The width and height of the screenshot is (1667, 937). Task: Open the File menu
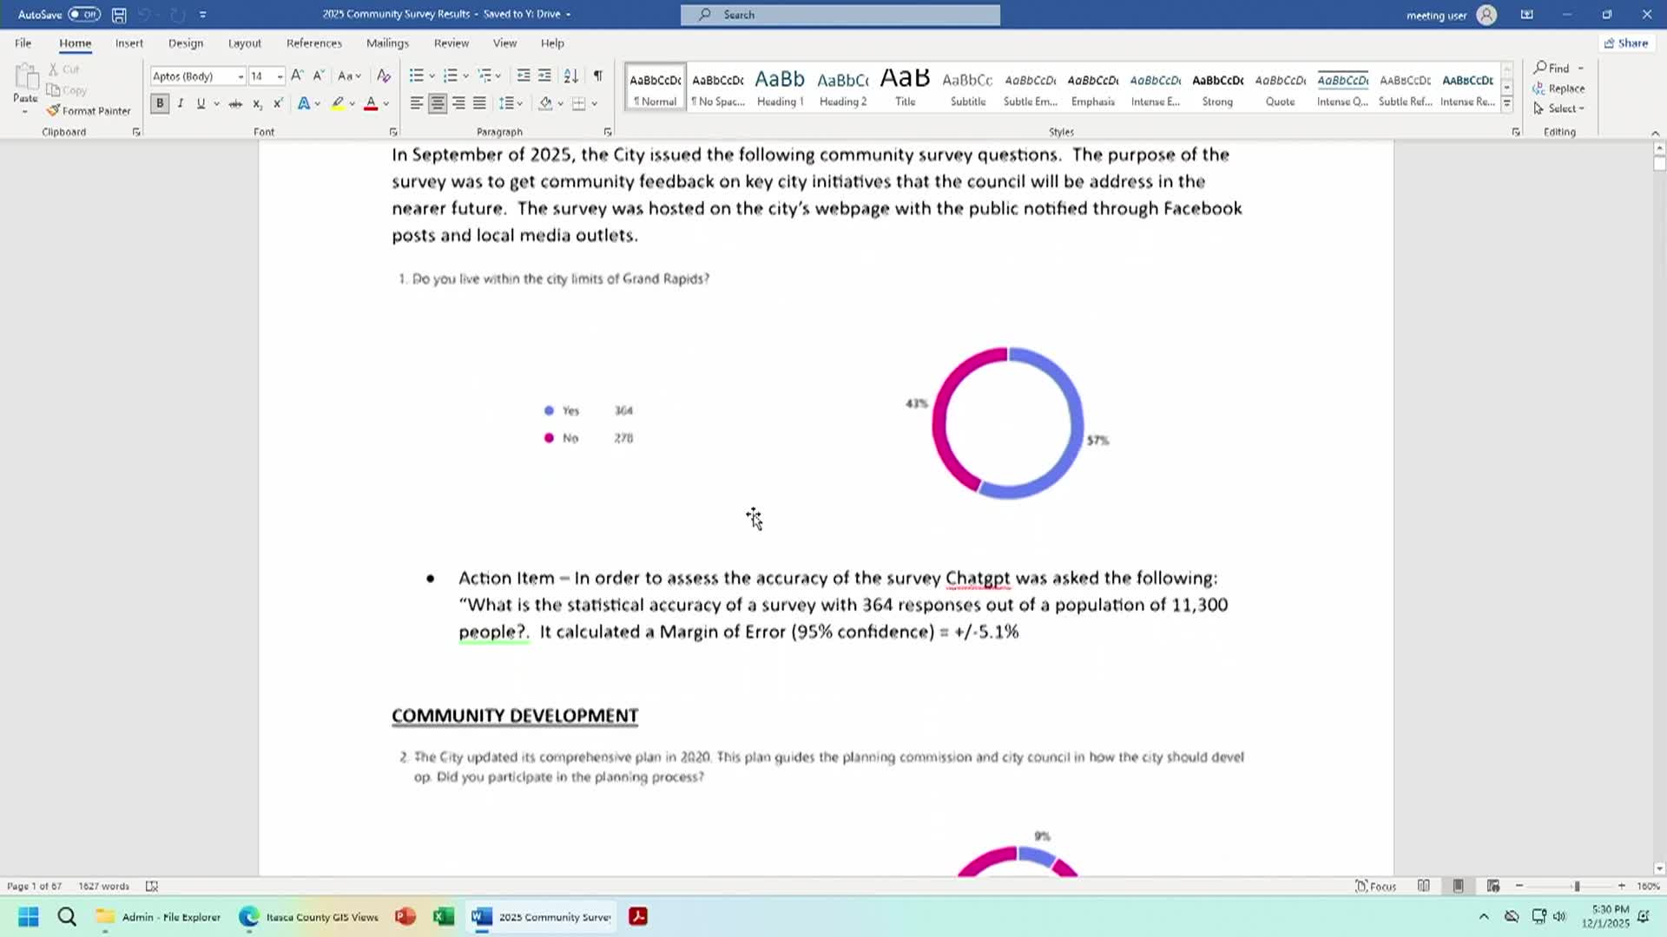coord(23,43)
